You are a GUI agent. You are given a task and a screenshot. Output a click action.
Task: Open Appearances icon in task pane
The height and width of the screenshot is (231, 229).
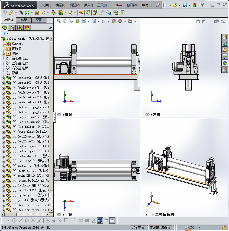(x=225, y=63)
